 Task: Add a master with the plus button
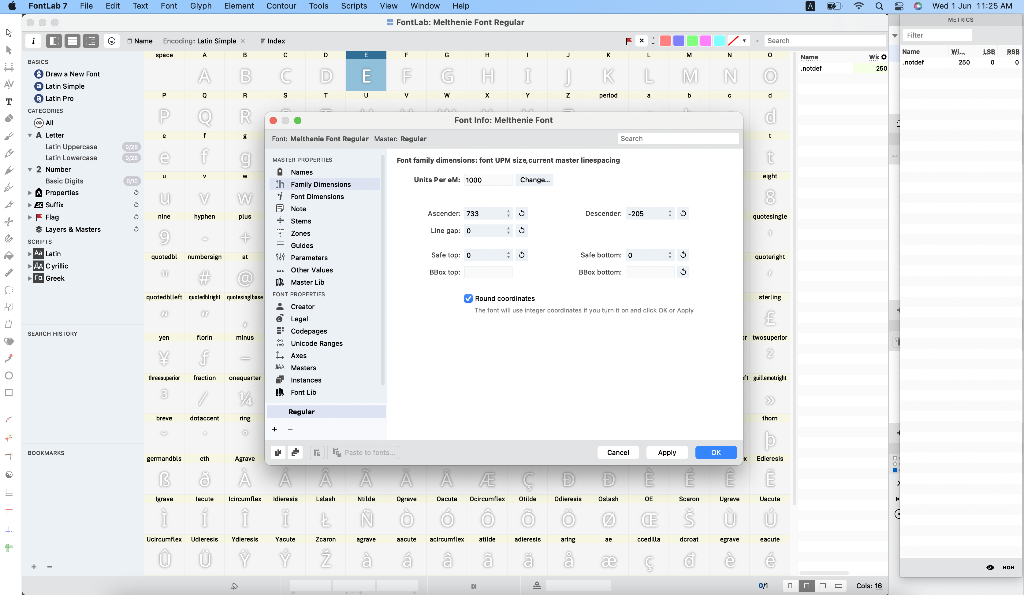275,429
